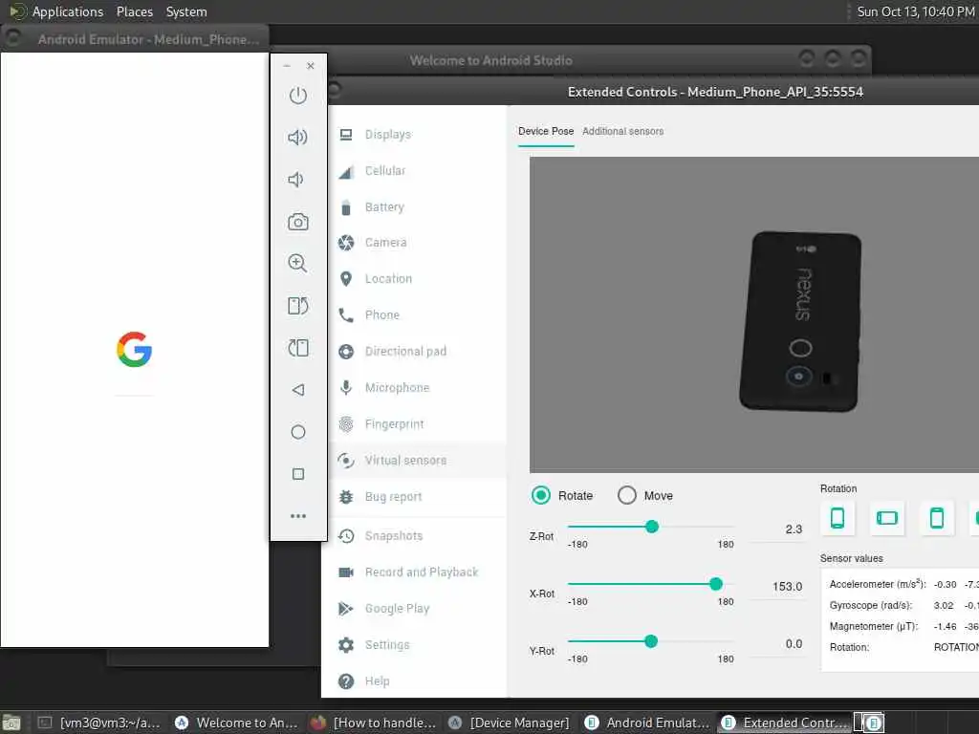Click the workspace switcher in bottom panel

pos(870,723)
